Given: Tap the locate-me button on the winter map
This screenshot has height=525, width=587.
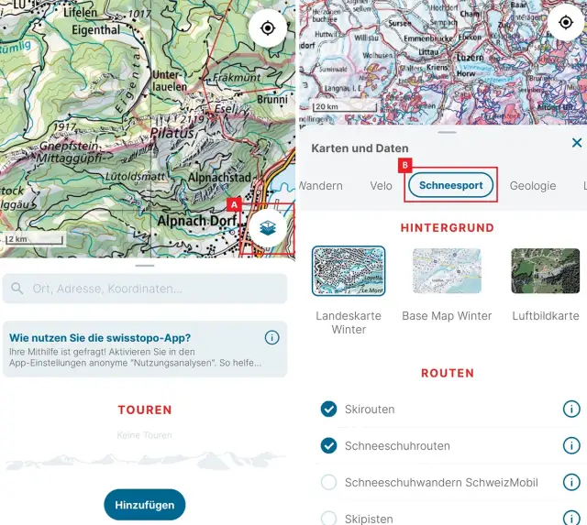Looking at the screenshot, I should coord(566,22).
